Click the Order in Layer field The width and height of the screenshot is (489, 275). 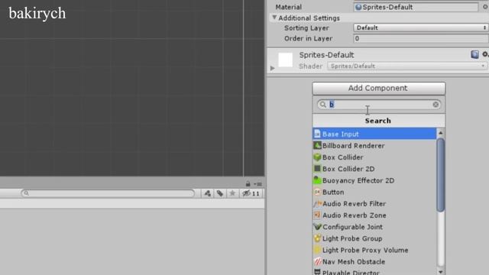pyautogui.click(x=421, y=38)
